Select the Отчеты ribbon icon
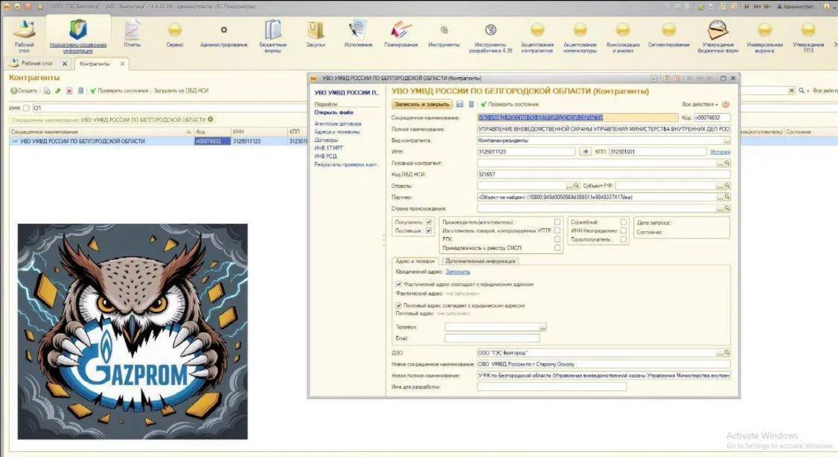This screenshot has height=457, width=838. (x=131, y=33)
